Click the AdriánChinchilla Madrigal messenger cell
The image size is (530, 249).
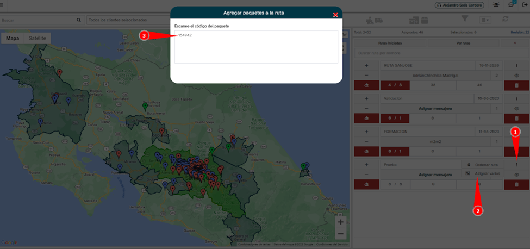pos(435,76)
